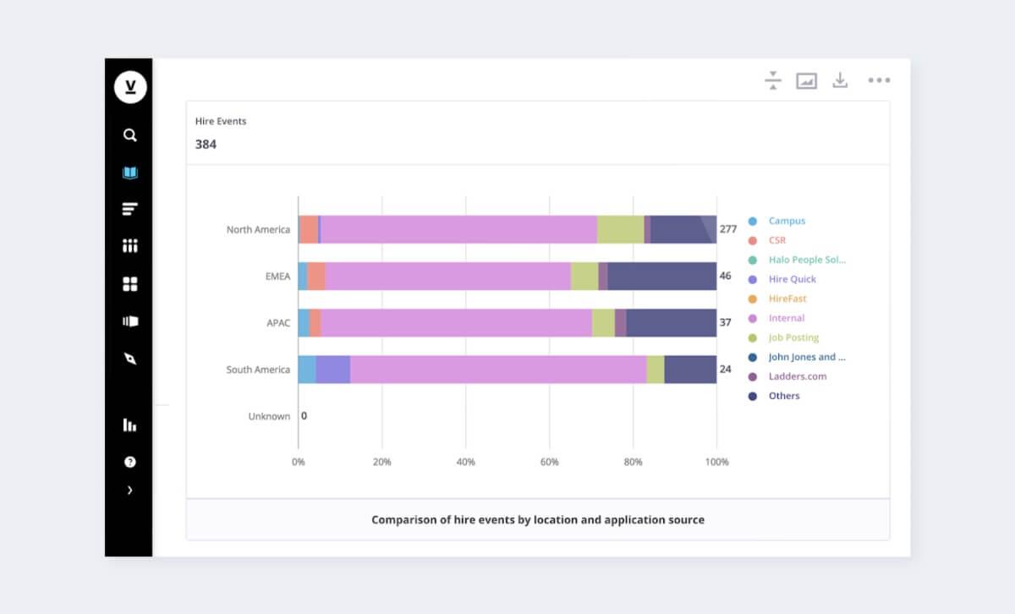Image resolution: width=1015 pixels, height=614 pixels.
Task: Open the pen nib icon in sidebar
Action: click(129, 359)
